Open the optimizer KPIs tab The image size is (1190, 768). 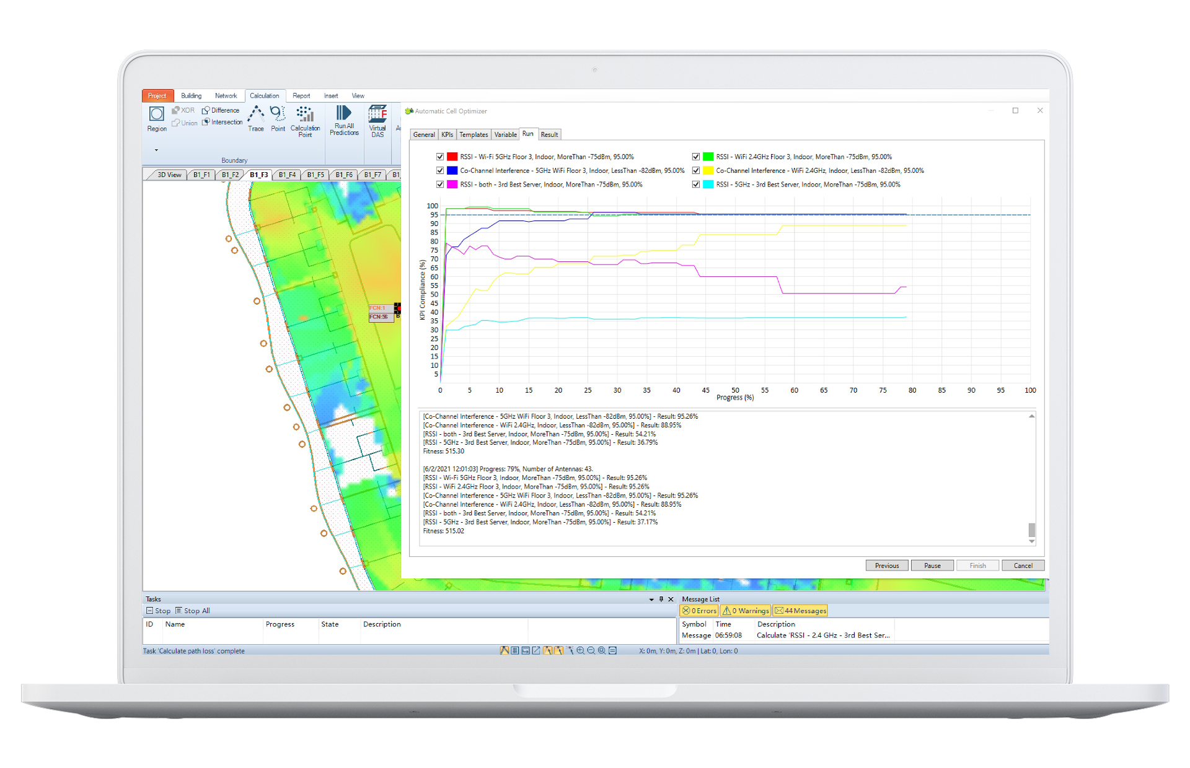447,134
